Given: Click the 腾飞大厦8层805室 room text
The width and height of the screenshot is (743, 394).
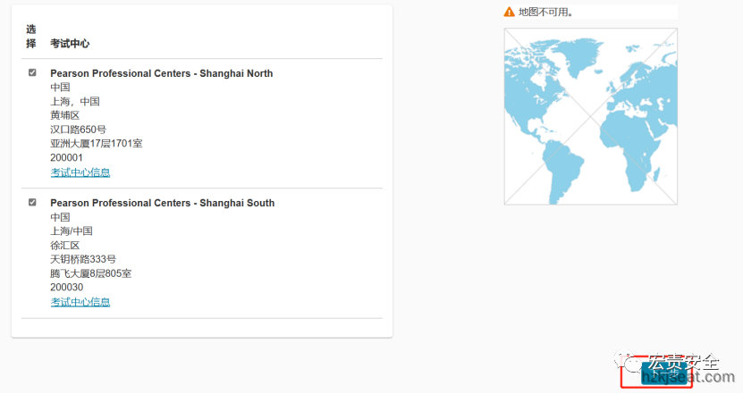Looking at the screenshot, I should [90, 273].
